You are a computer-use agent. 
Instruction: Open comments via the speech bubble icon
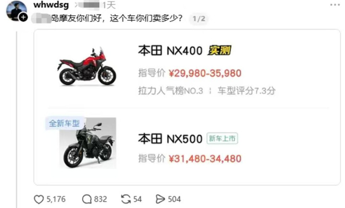87,199
